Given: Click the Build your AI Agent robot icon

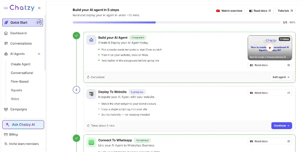Looking at the screenshot, I should (91, 40).
